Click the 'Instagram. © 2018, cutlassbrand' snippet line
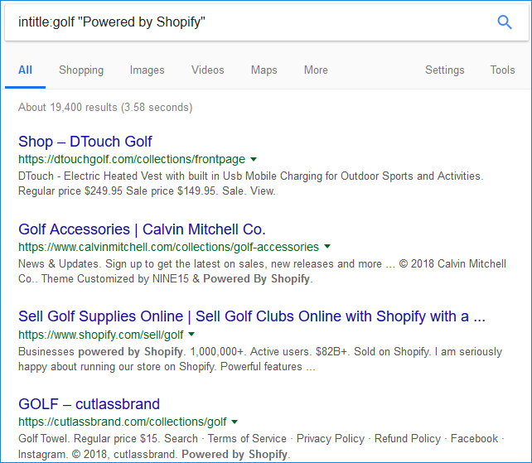532x463 pixels. point(154,454)
